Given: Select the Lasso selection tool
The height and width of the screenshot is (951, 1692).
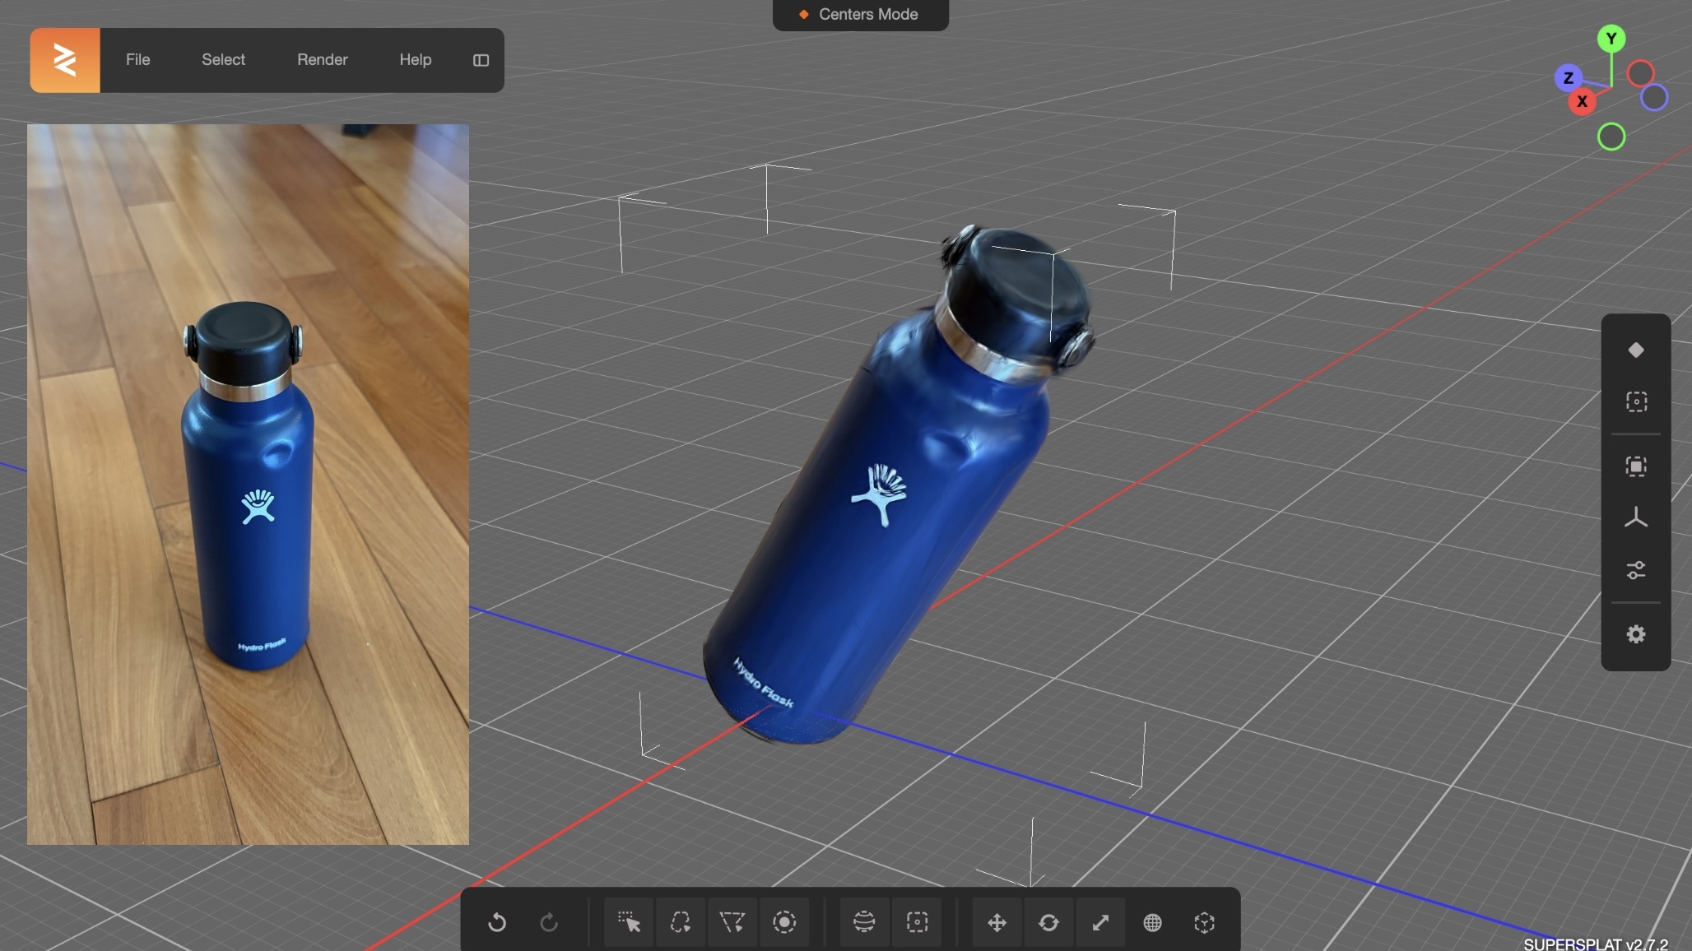Looking at the screenshot, I should [680, 922].
